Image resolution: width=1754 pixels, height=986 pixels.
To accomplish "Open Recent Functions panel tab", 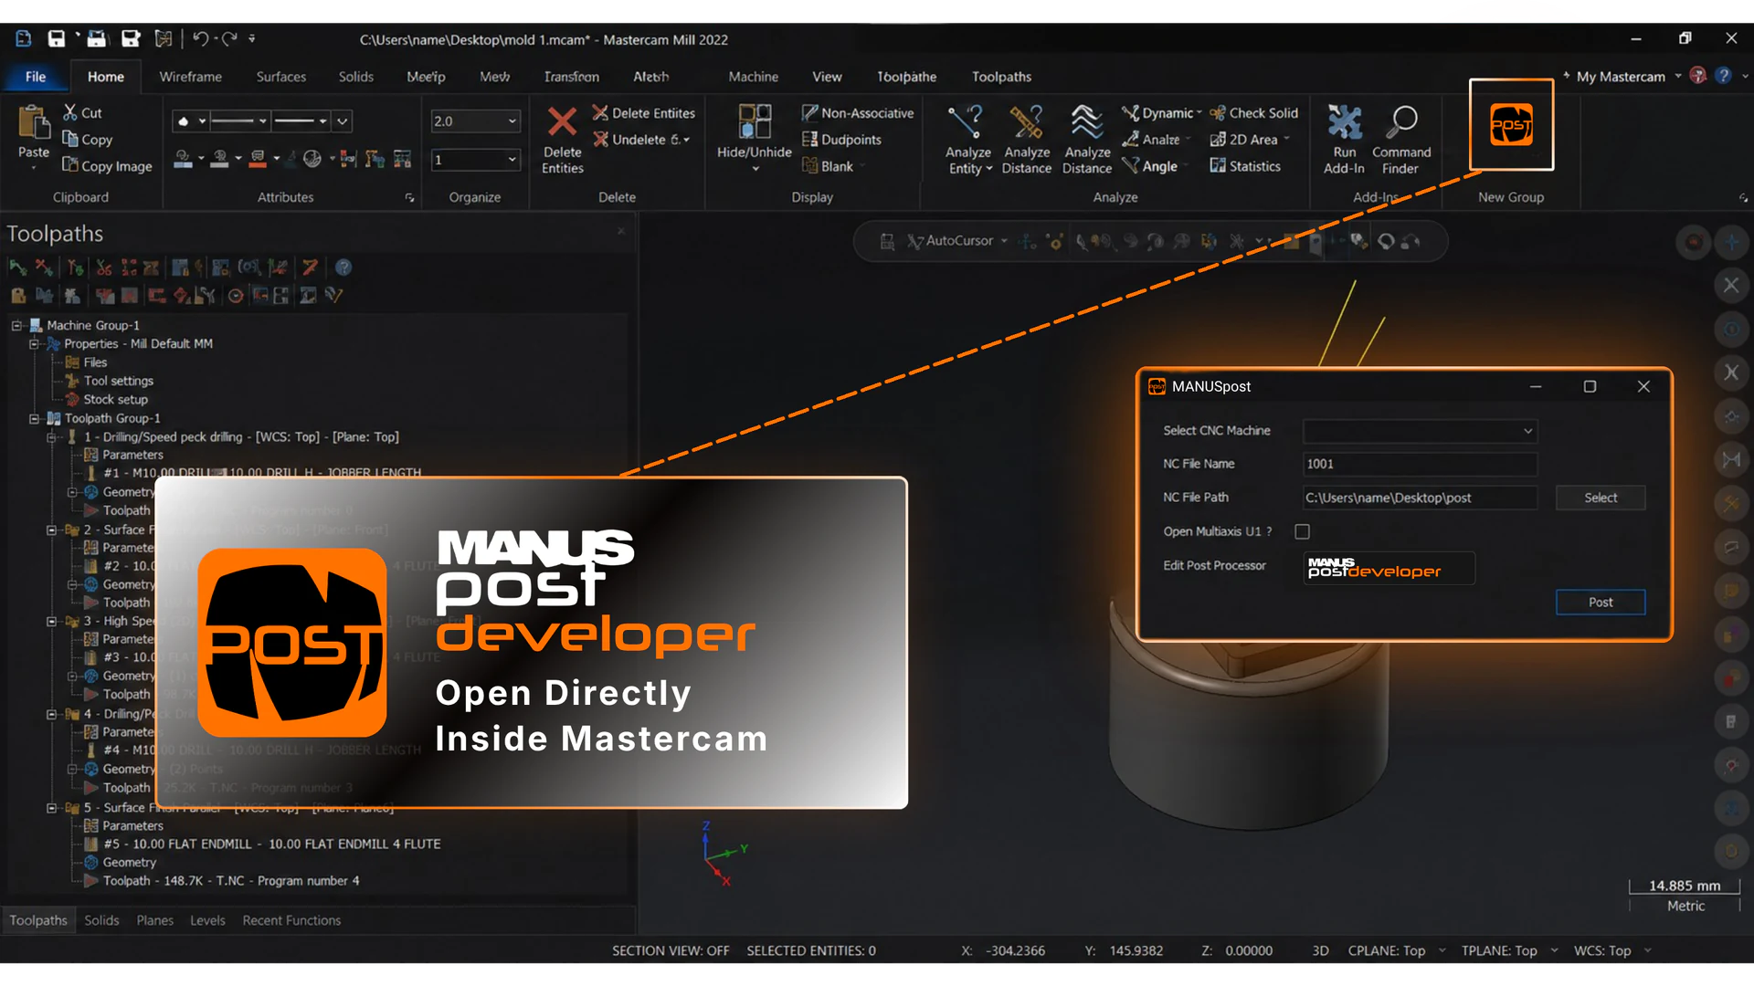I will (x=291, y=920).
